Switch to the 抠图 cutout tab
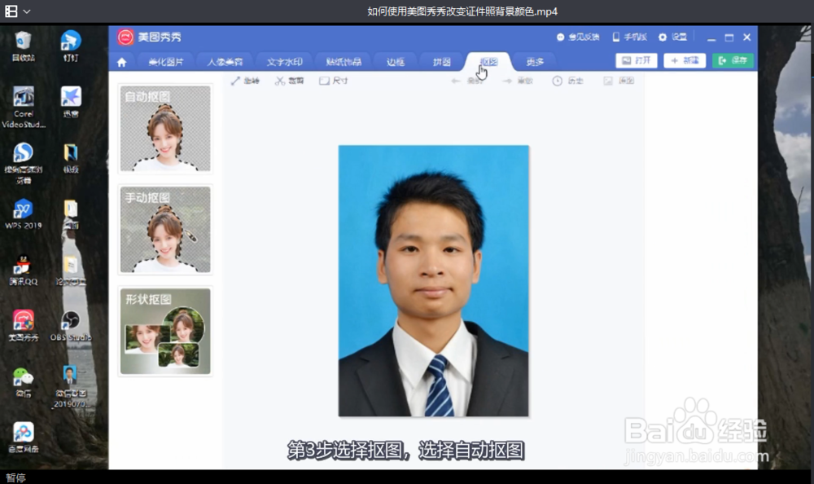 [489, 59]
